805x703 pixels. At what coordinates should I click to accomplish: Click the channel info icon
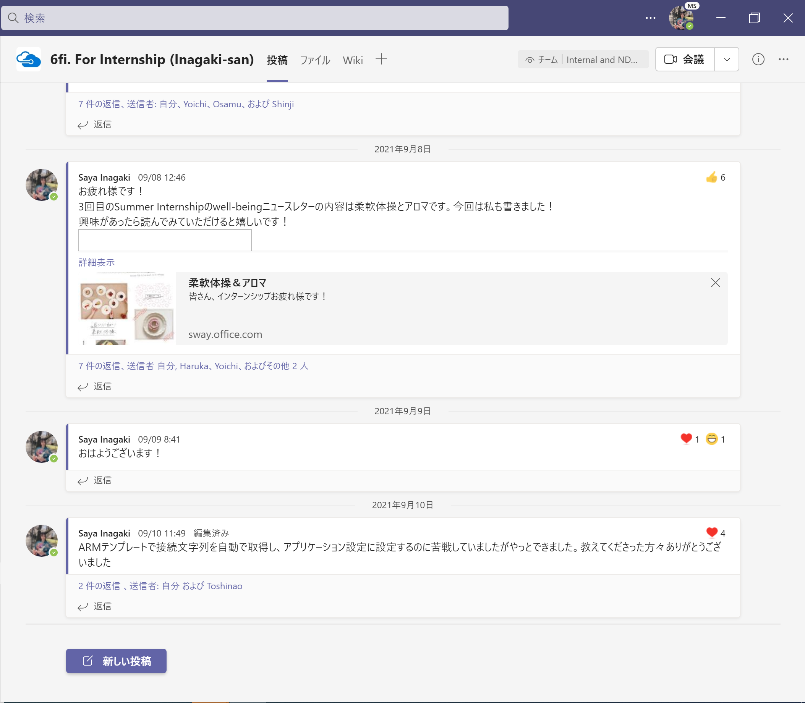point(758,60)
